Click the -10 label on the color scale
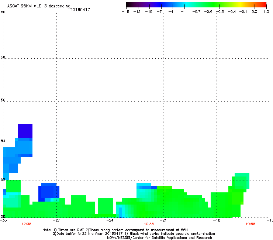273x240 pixels. click(149, 12)
